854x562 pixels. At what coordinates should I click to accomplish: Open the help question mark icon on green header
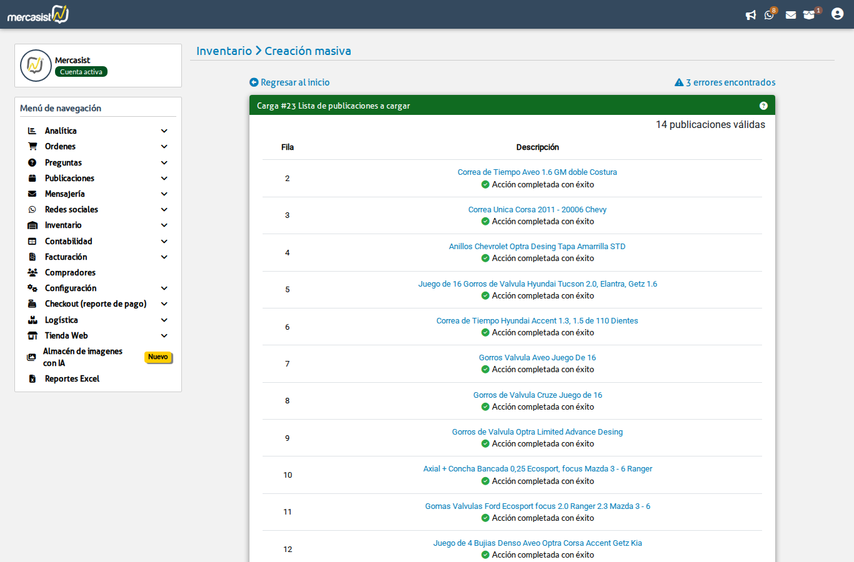763,105
